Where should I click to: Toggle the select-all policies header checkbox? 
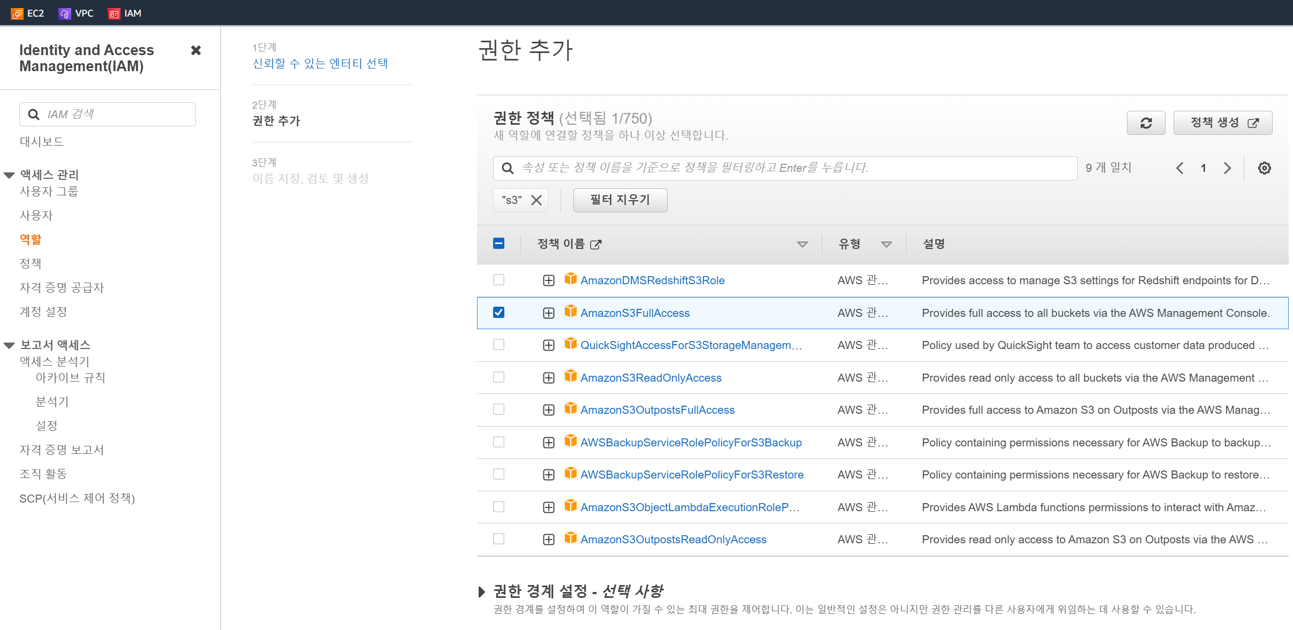498,244
